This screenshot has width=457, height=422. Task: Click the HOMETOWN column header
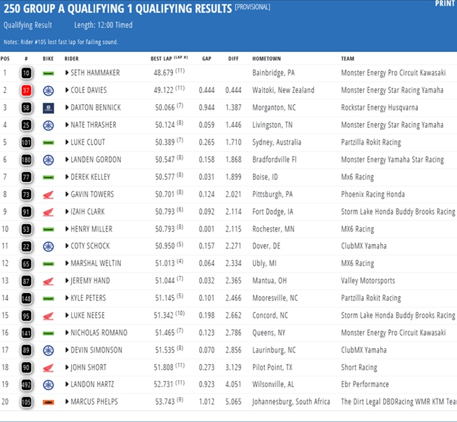[x=266, y=59]
